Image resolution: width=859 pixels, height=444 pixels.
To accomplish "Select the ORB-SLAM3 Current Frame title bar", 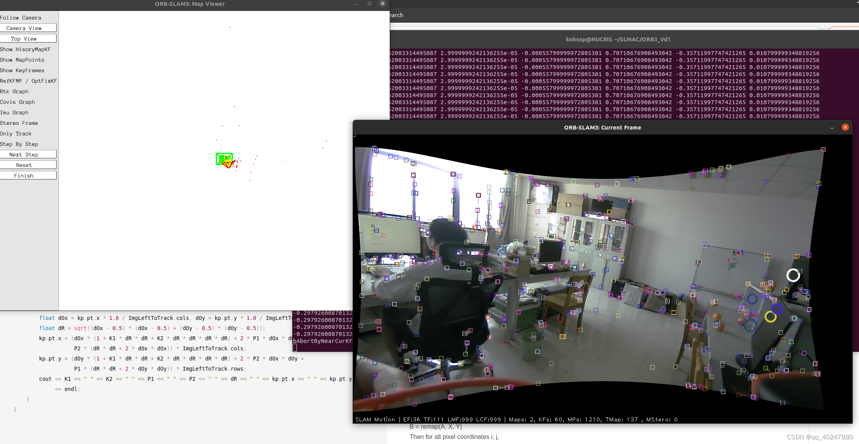I will pos(602,127).
